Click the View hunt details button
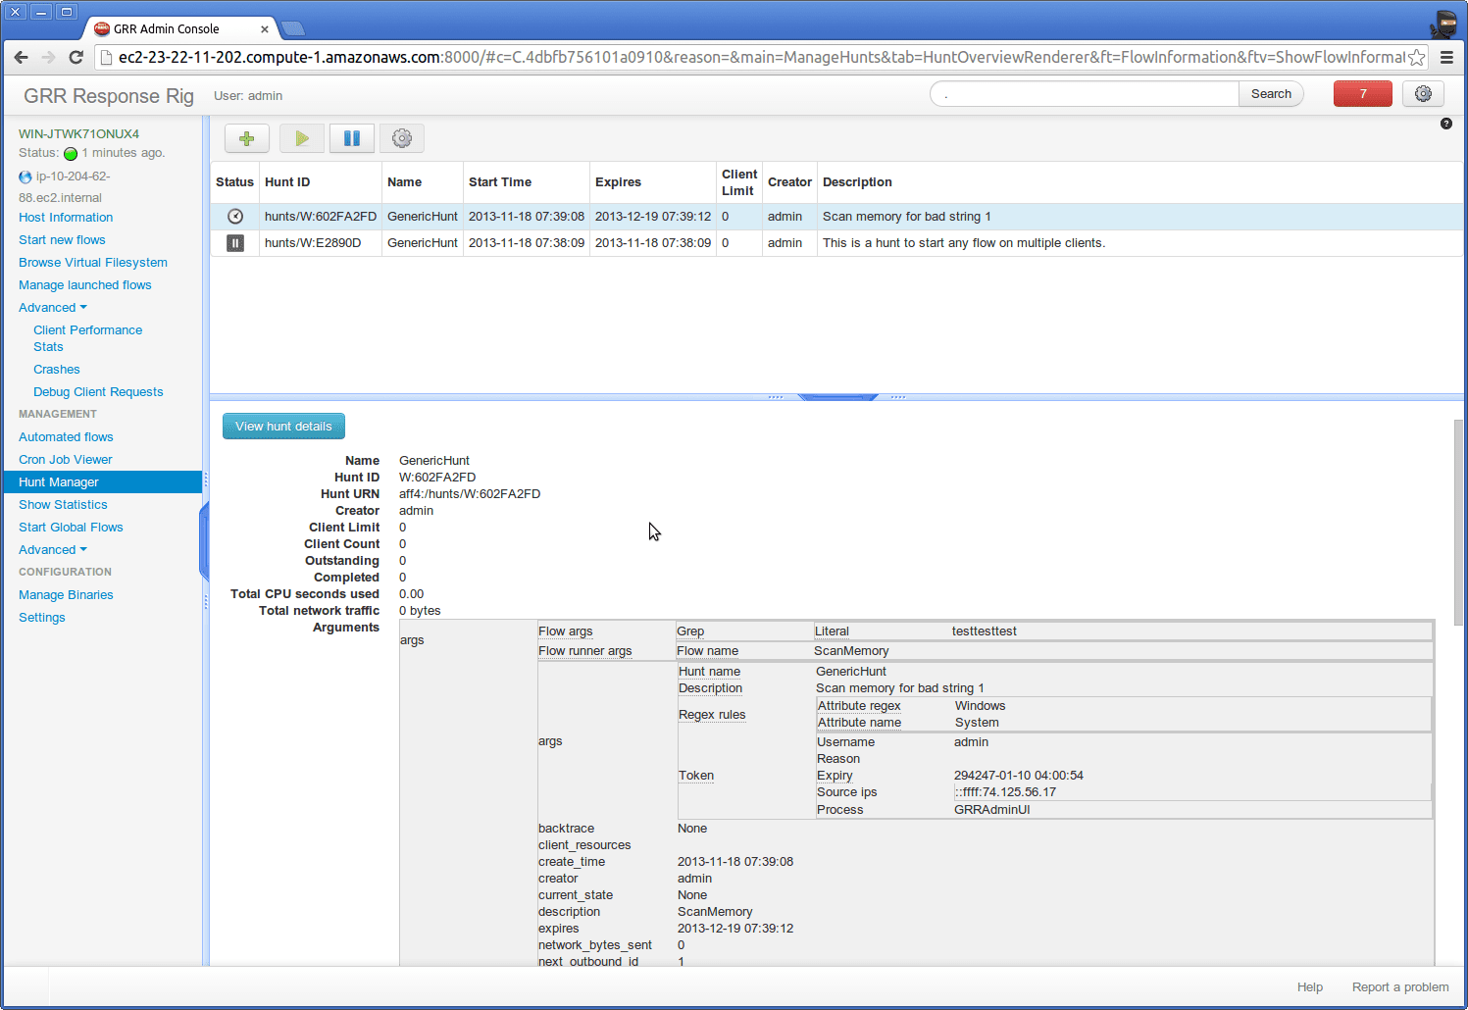Viewport: 1468px width, 1010px height. click(283, 427)
